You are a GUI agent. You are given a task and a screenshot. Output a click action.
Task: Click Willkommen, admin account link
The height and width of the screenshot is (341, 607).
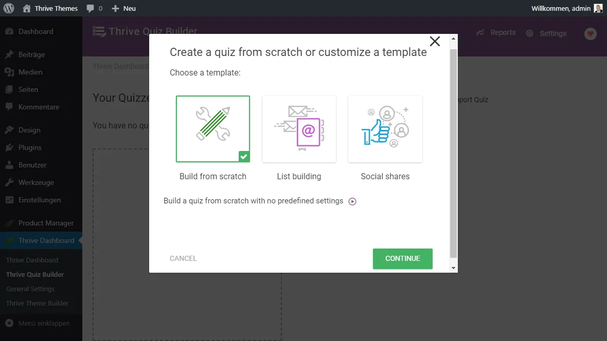(x=561, y=9)
